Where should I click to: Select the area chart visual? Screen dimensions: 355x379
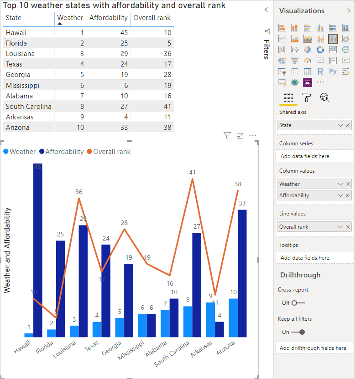pos(294,39)
